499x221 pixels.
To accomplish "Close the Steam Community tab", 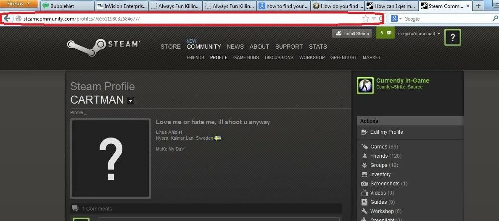I will (x=467, y=6).
